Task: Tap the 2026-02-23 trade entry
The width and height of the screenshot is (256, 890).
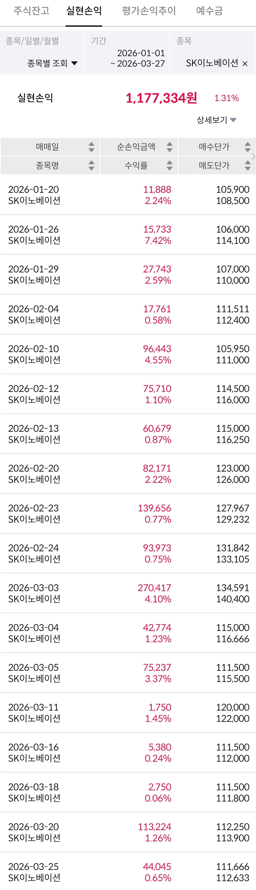Action: [x=128, y=513]
